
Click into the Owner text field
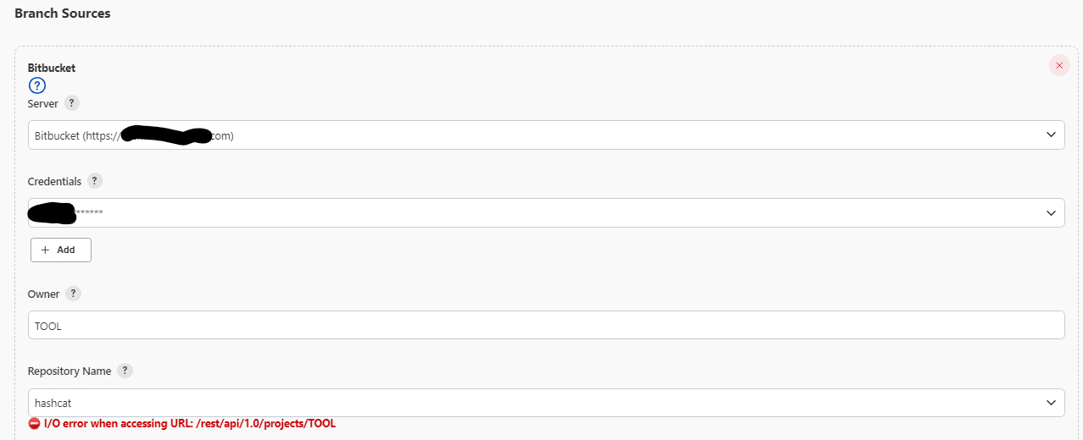tap(546, 325)
